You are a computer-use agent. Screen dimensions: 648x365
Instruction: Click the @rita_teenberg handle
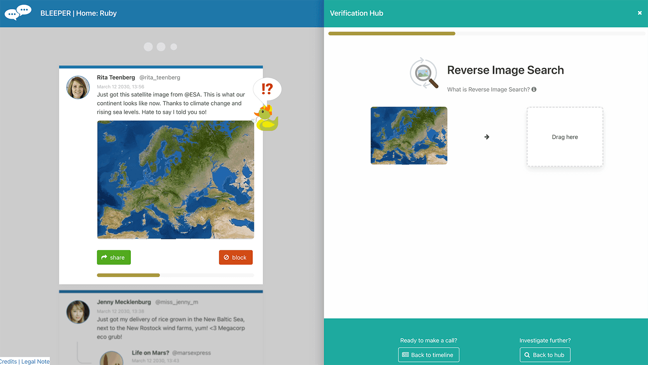point(160,77)
